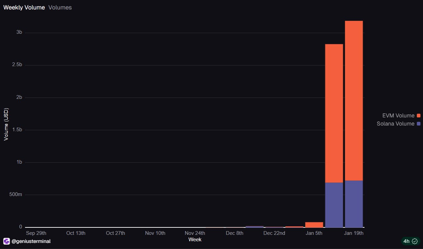Click the orange EVM Volume legend square

click(x=419, y=116)
